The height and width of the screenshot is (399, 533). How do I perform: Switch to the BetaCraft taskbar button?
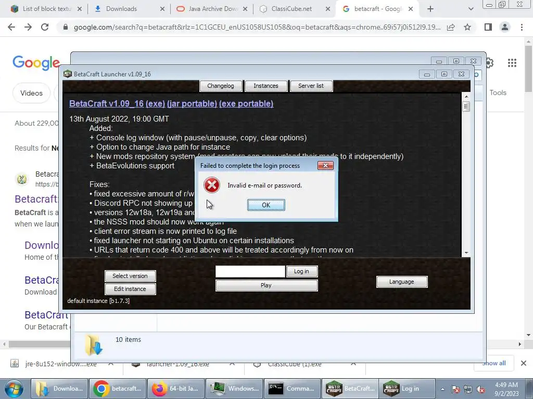pos(350,389)
